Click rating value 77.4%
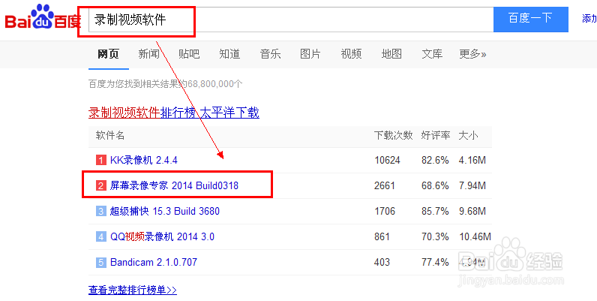 435,262
